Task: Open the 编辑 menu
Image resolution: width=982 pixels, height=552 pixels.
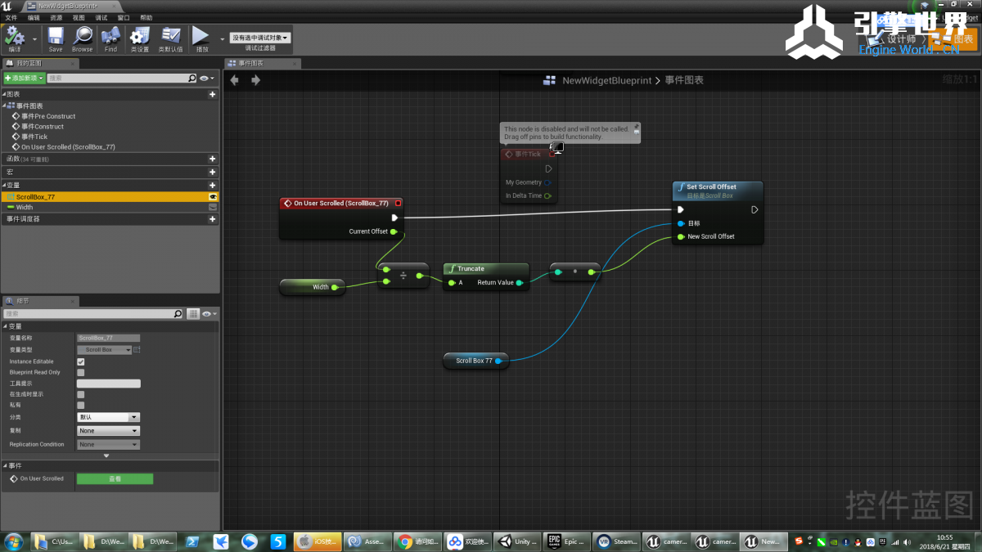Action: tap(34, 17)
